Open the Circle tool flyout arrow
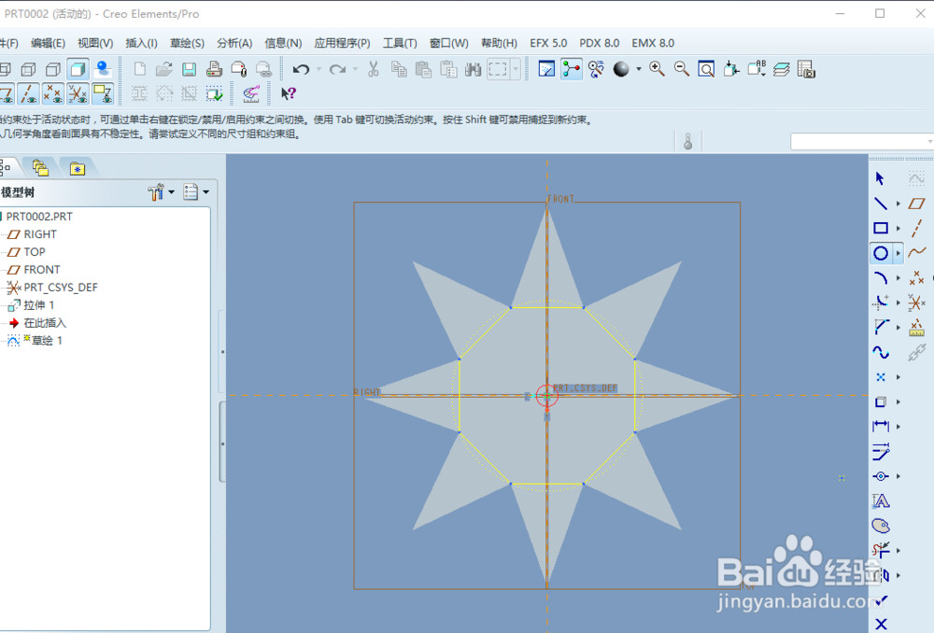The image size is (934, 633). pyautogui.click(x=899, y=253)
